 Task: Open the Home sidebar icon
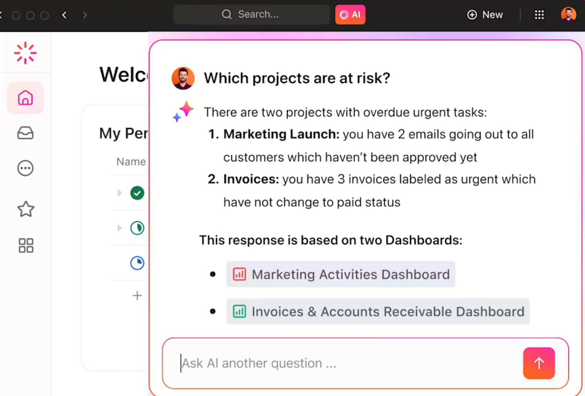pos(25,98)
